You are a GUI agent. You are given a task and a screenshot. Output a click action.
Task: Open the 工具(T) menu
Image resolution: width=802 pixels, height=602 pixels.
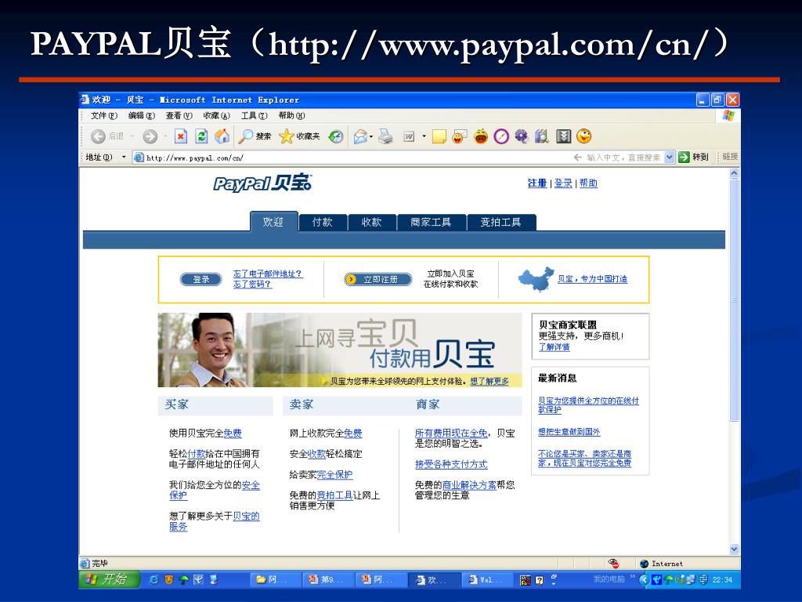(x=255, y=116)
